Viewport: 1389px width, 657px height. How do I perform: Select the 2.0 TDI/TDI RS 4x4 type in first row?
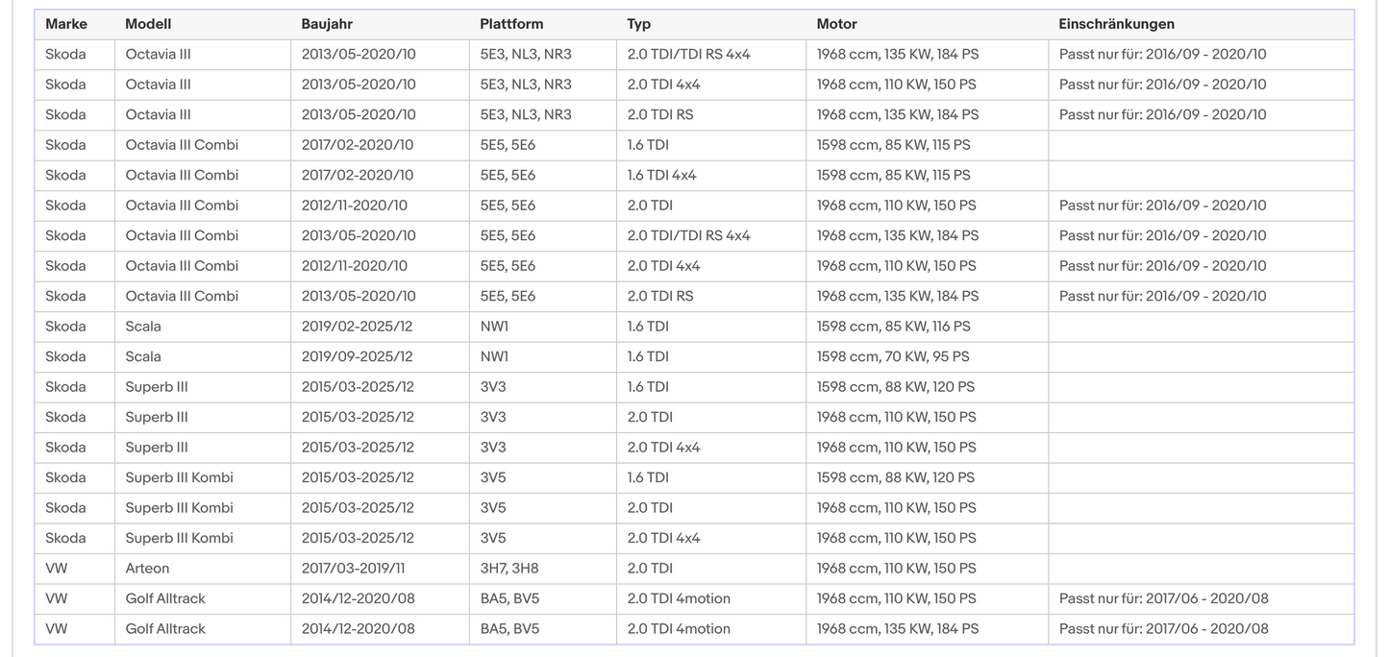[711, 55]
